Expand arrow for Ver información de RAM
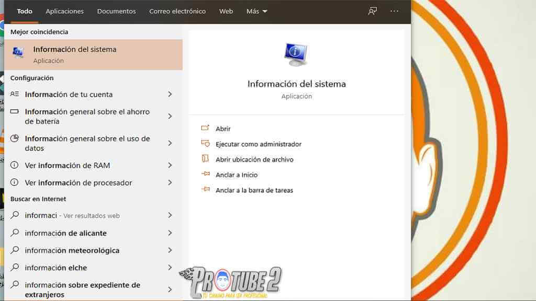Viewport: 536px width, 301px height. (170, 165)
